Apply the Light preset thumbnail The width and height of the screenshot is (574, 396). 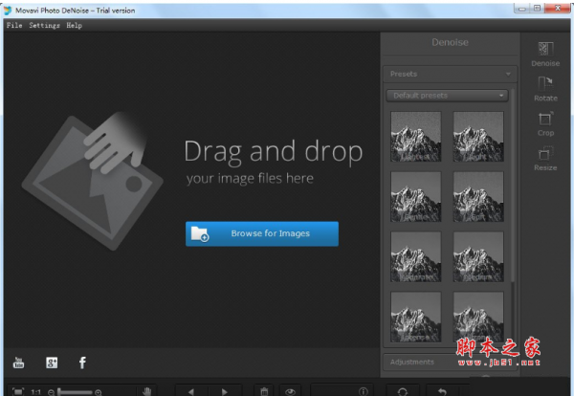478,137
